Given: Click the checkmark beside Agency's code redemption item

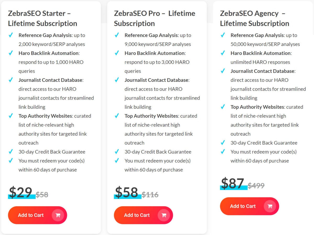Looking at the screenshot, I should click(223, 152).
